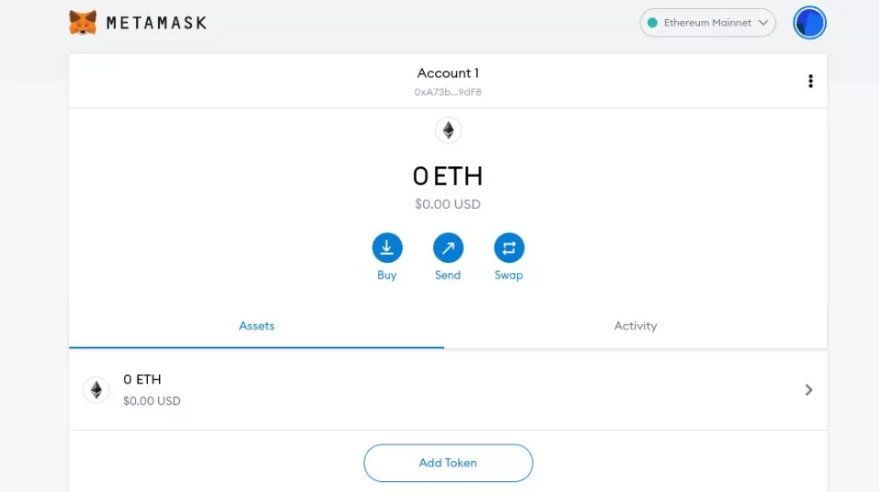Click the Buy download-arrow icon
Viewport: 879px width, 492px height.
(387, 247)
